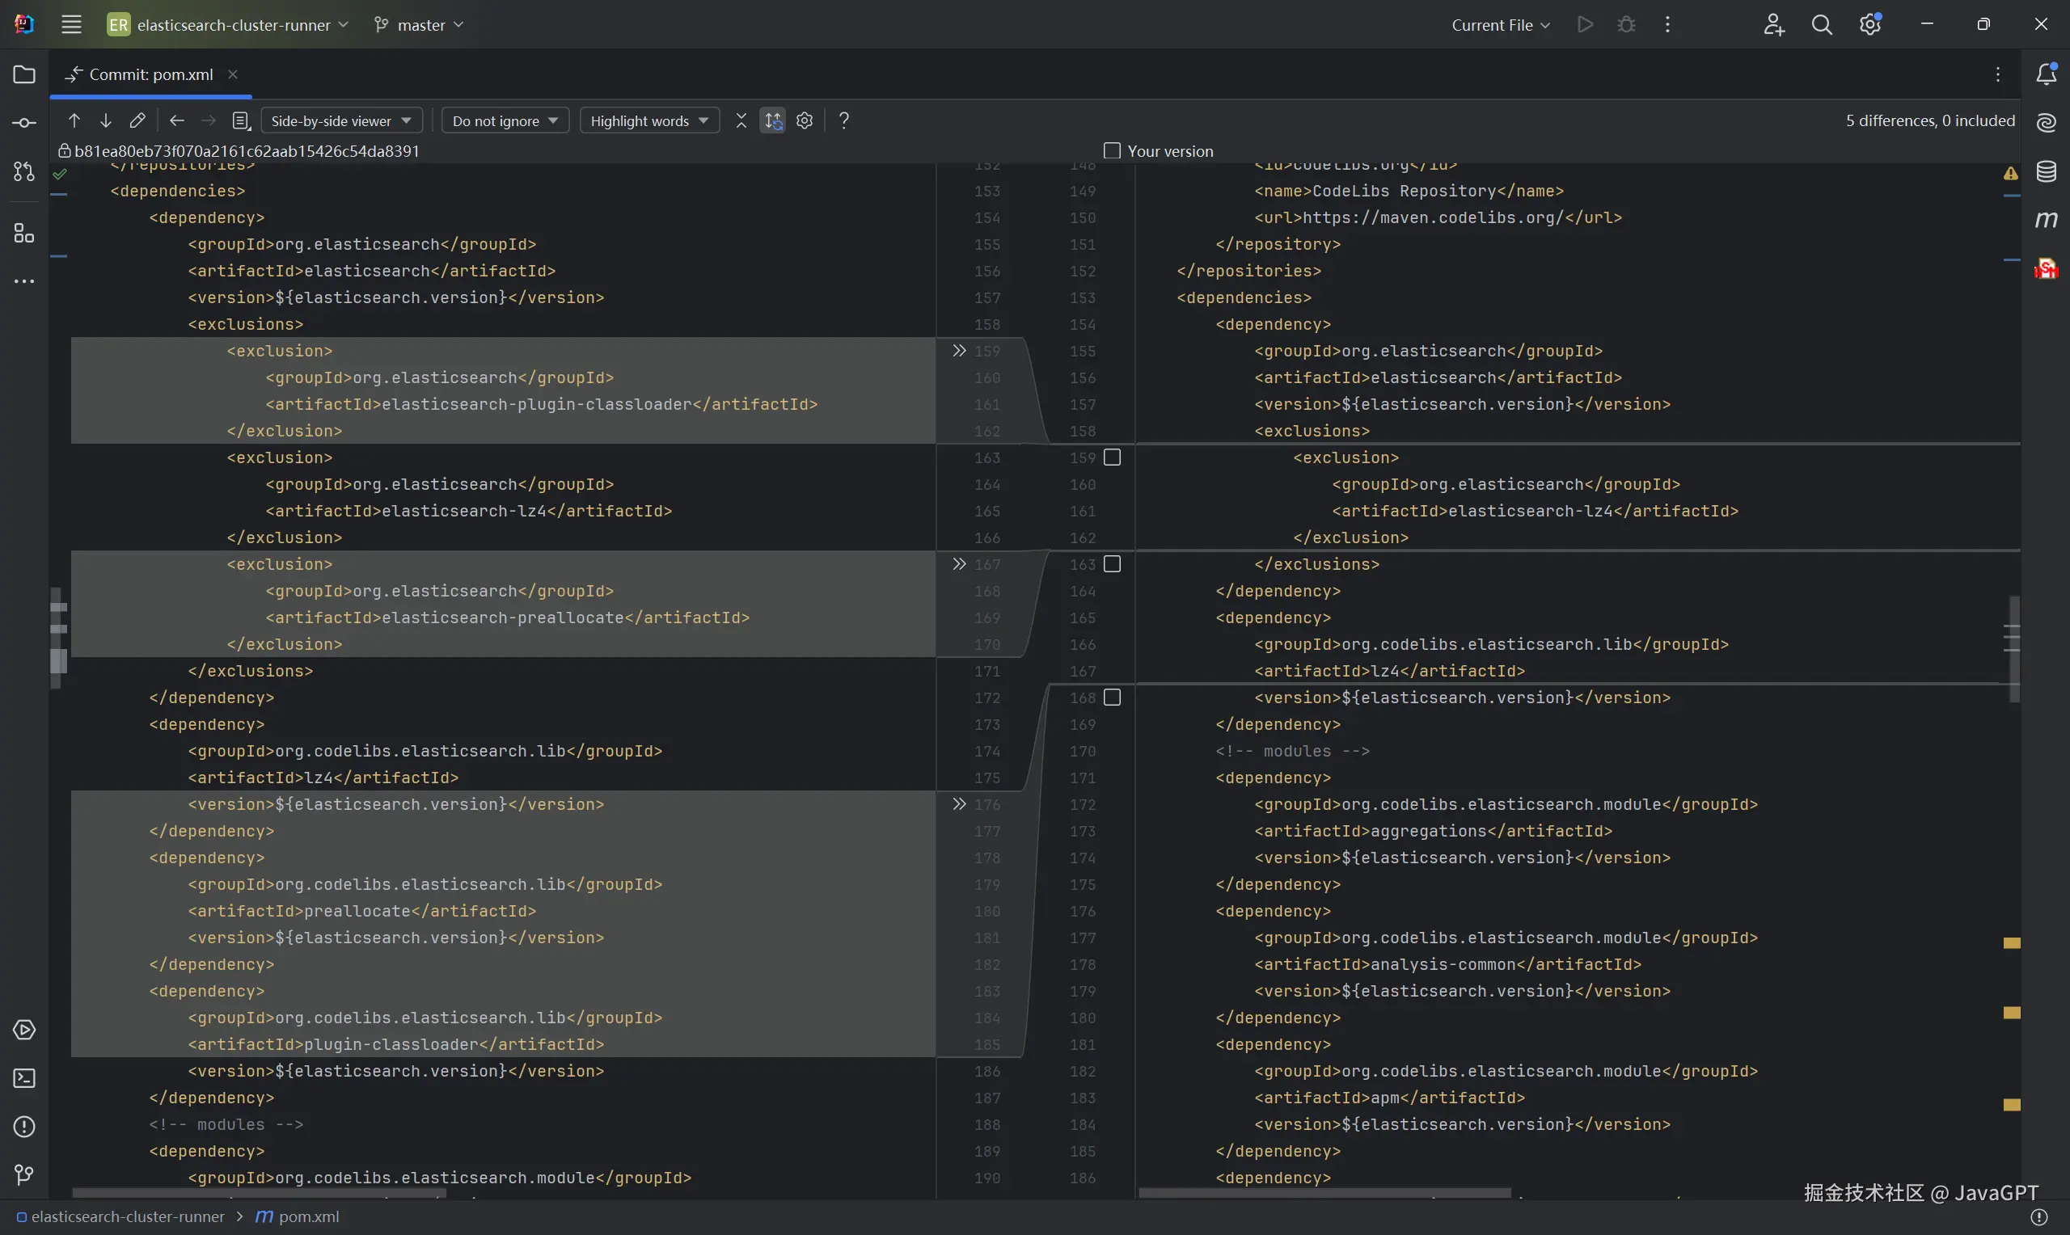Jump to previous difference arrow

tap(74, 120)
